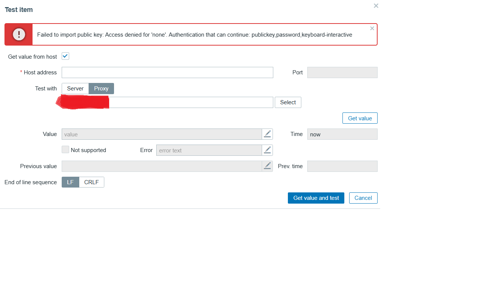The height and width of the screenshot is (297, 486).
Task: Select Proxy for Test with
Action: tap(101, 89)
